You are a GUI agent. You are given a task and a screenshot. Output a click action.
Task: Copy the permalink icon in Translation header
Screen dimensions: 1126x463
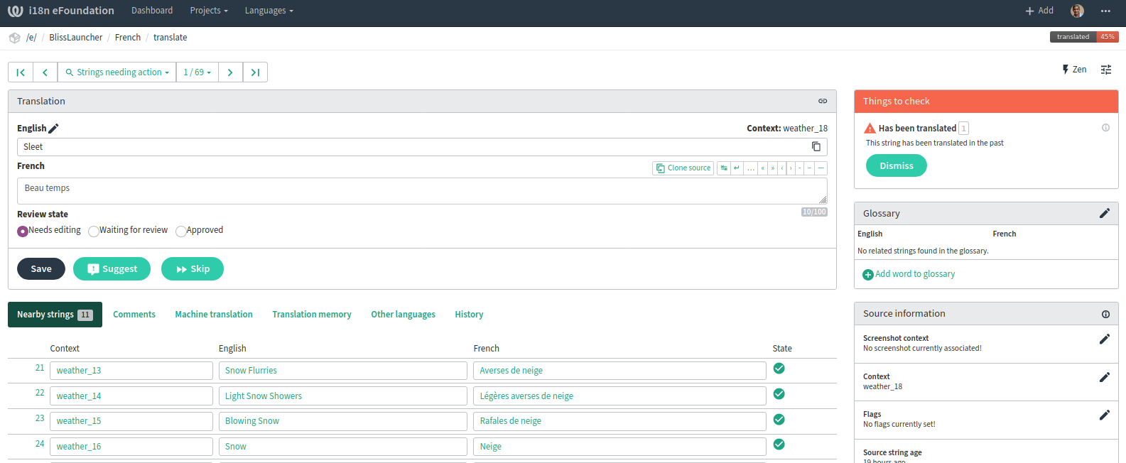tap(822, 102)
